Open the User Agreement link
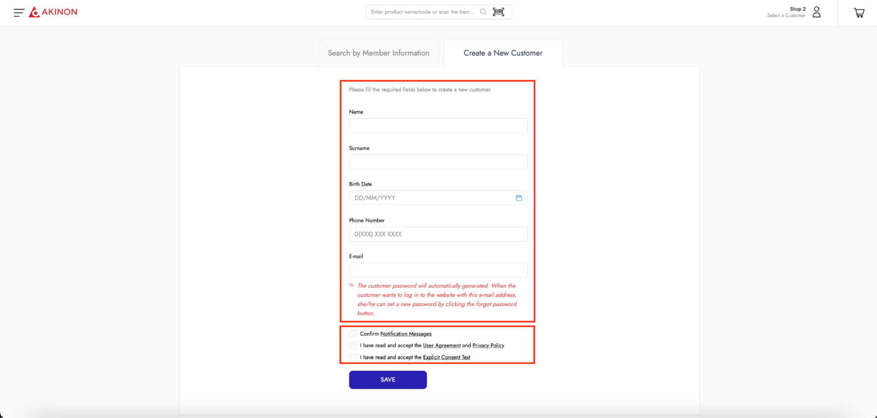The image size is (877, 418). coord(441,346)
